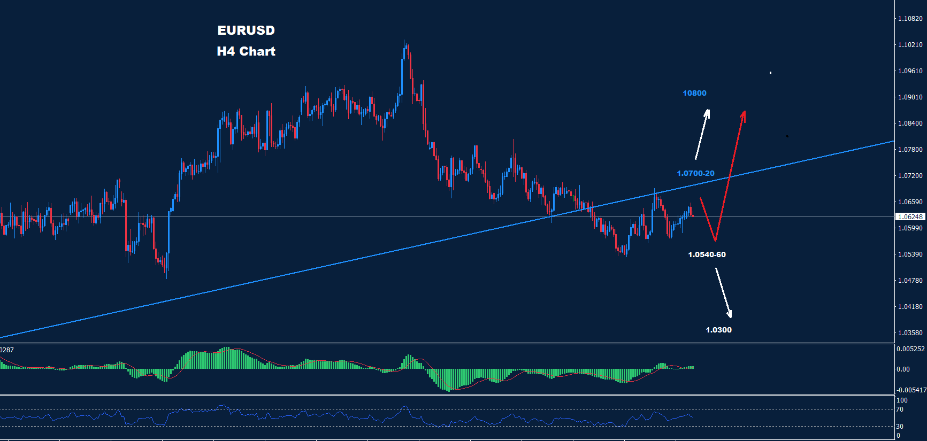Select the 1.10820 price axis label
Screen dimensions: 927x441
910,19
